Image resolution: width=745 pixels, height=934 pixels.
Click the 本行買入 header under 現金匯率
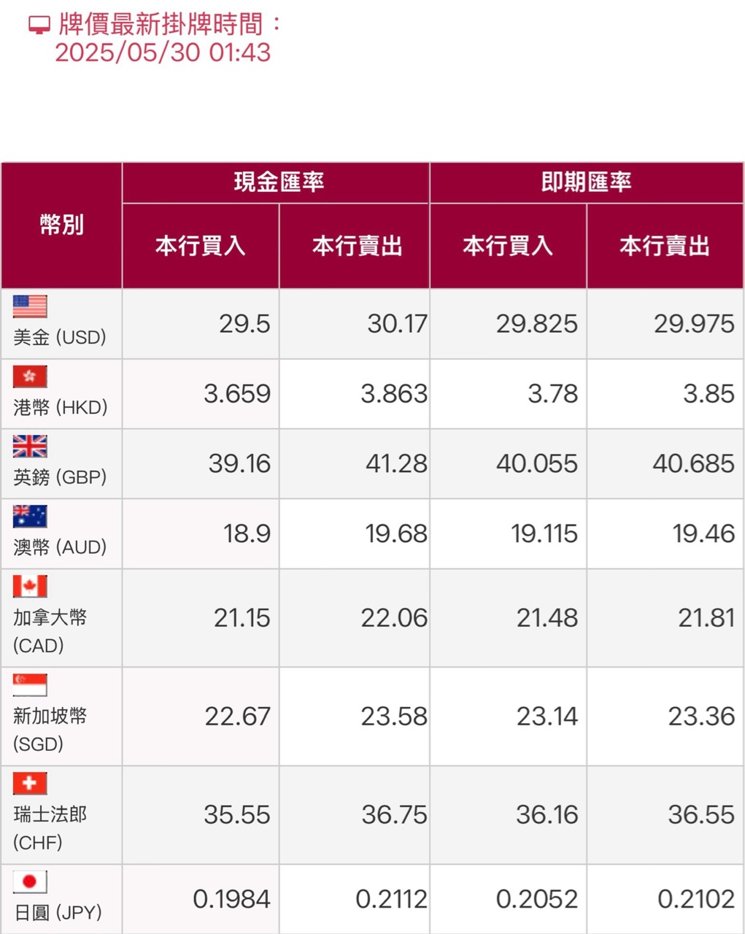pyautogui.click(x=201, y=246)
